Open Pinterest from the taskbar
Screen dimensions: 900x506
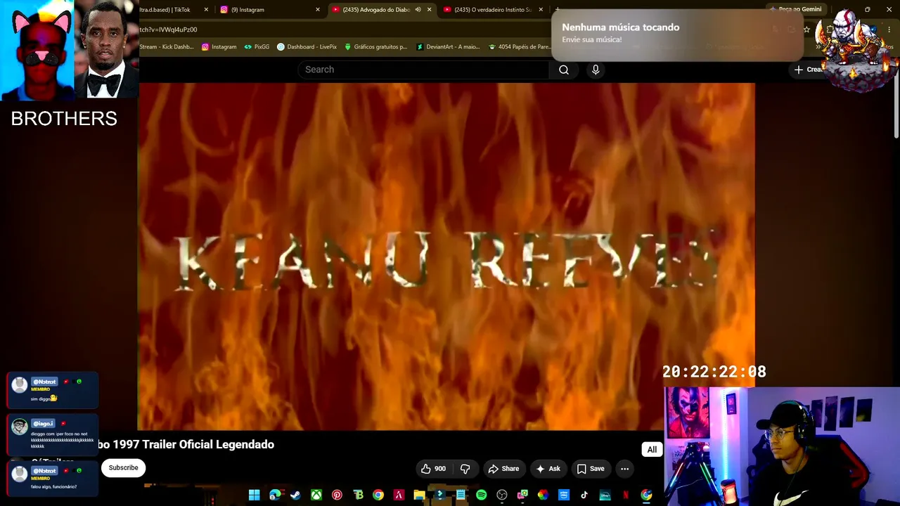[x=337, y=495]
